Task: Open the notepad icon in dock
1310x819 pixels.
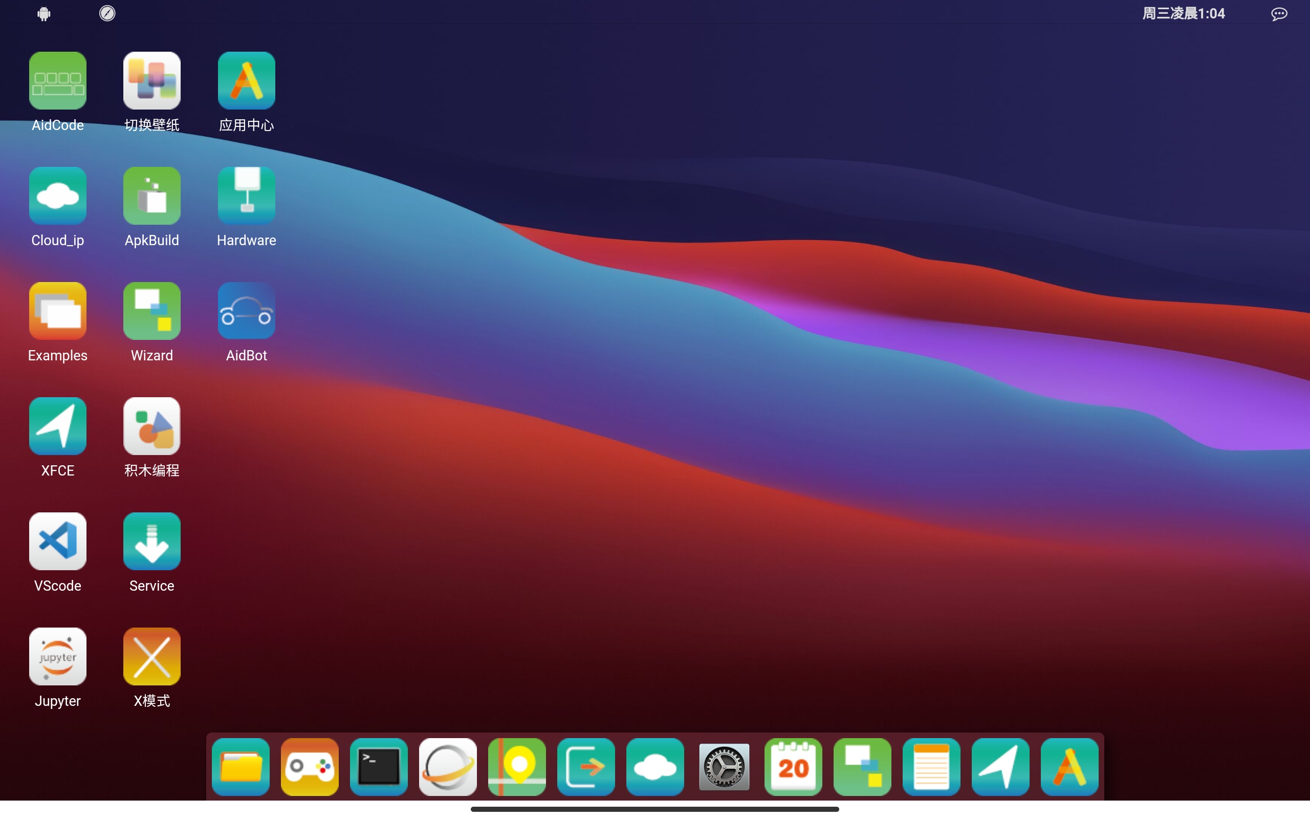Action: [931, 767]
